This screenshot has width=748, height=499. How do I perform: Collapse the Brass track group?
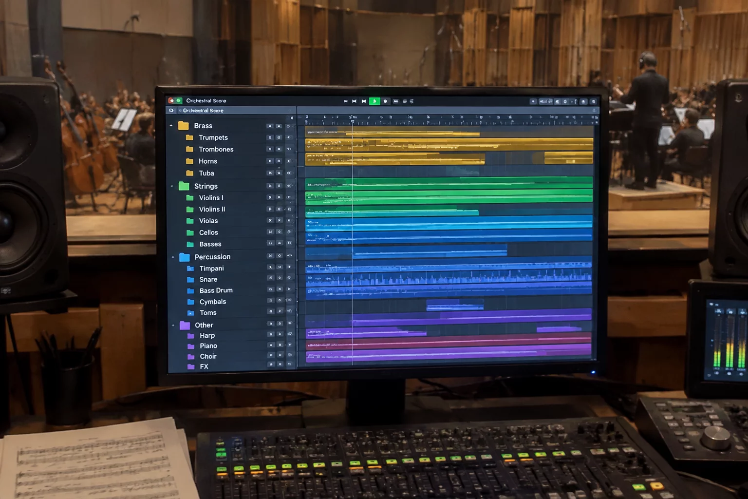[171, 126]
